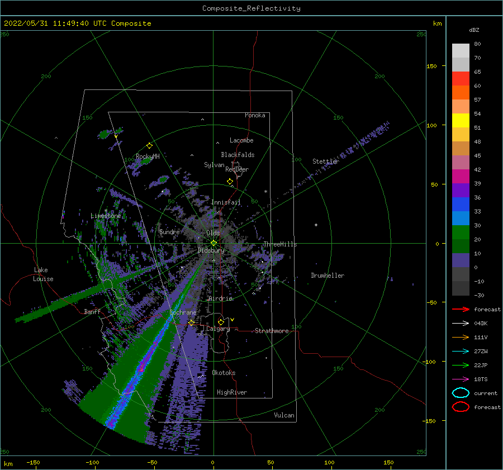503x470 pixels.
Task: Click the white asterisk marker above Limestone
Action: [106, 211]
